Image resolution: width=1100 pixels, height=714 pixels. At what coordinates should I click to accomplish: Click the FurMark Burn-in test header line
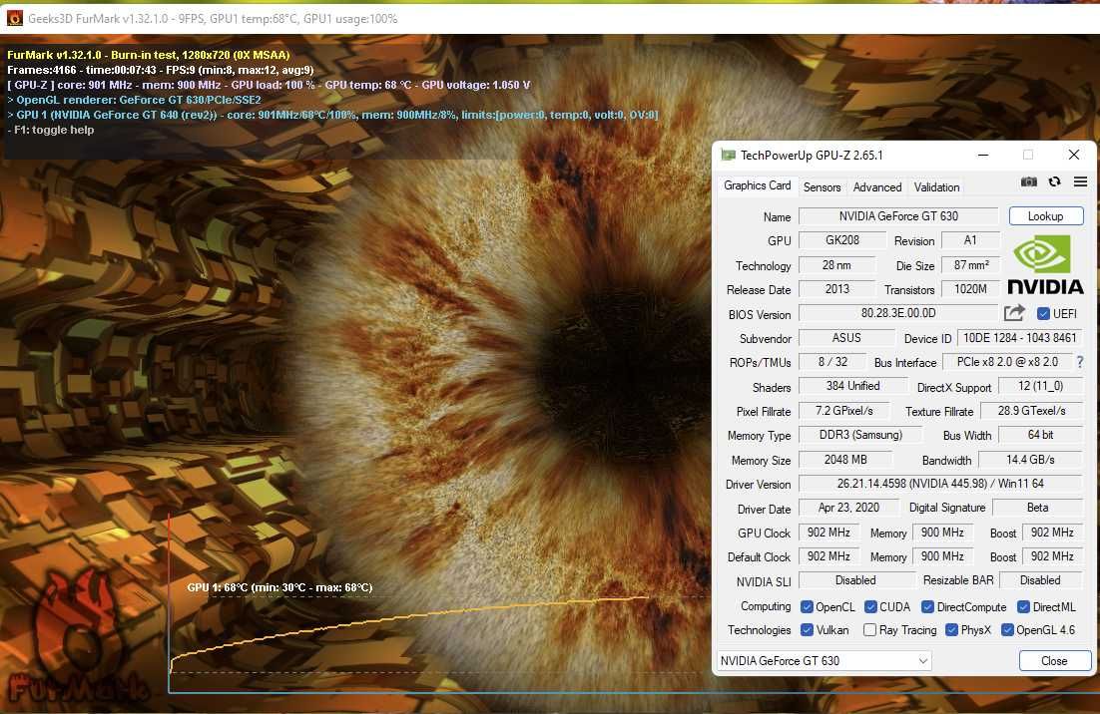click(148, 55)
